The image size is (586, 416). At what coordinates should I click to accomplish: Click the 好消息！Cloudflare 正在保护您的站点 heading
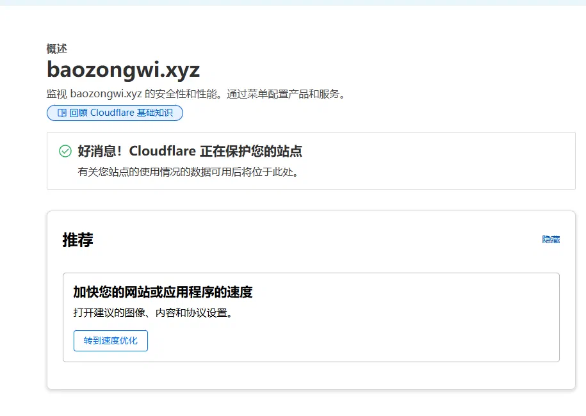point(190,151)
